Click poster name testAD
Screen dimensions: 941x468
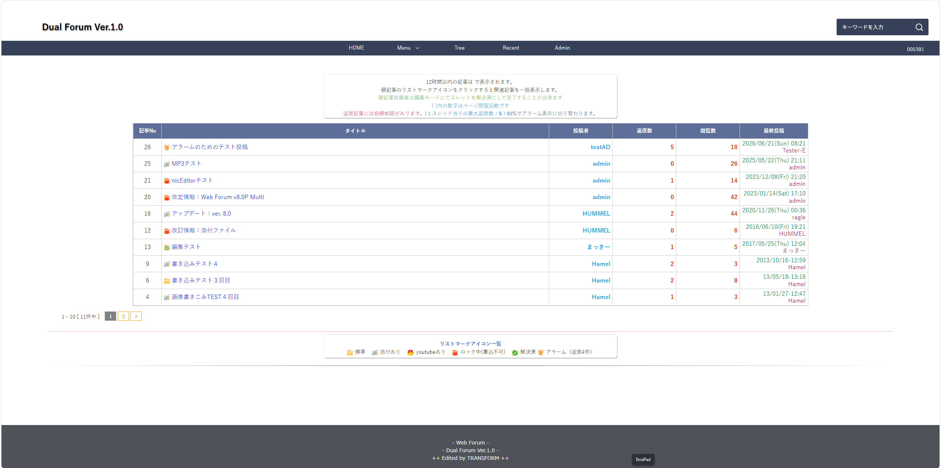600,147
